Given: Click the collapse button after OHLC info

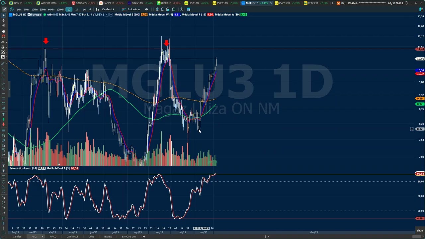Looking at the screenshot, I should (x=107, y=15).
